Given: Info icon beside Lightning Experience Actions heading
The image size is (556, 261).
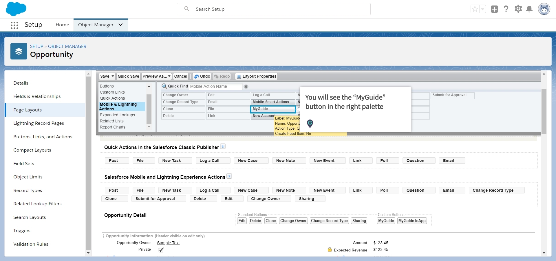Looking at the screenshot, I should [229, 176].
